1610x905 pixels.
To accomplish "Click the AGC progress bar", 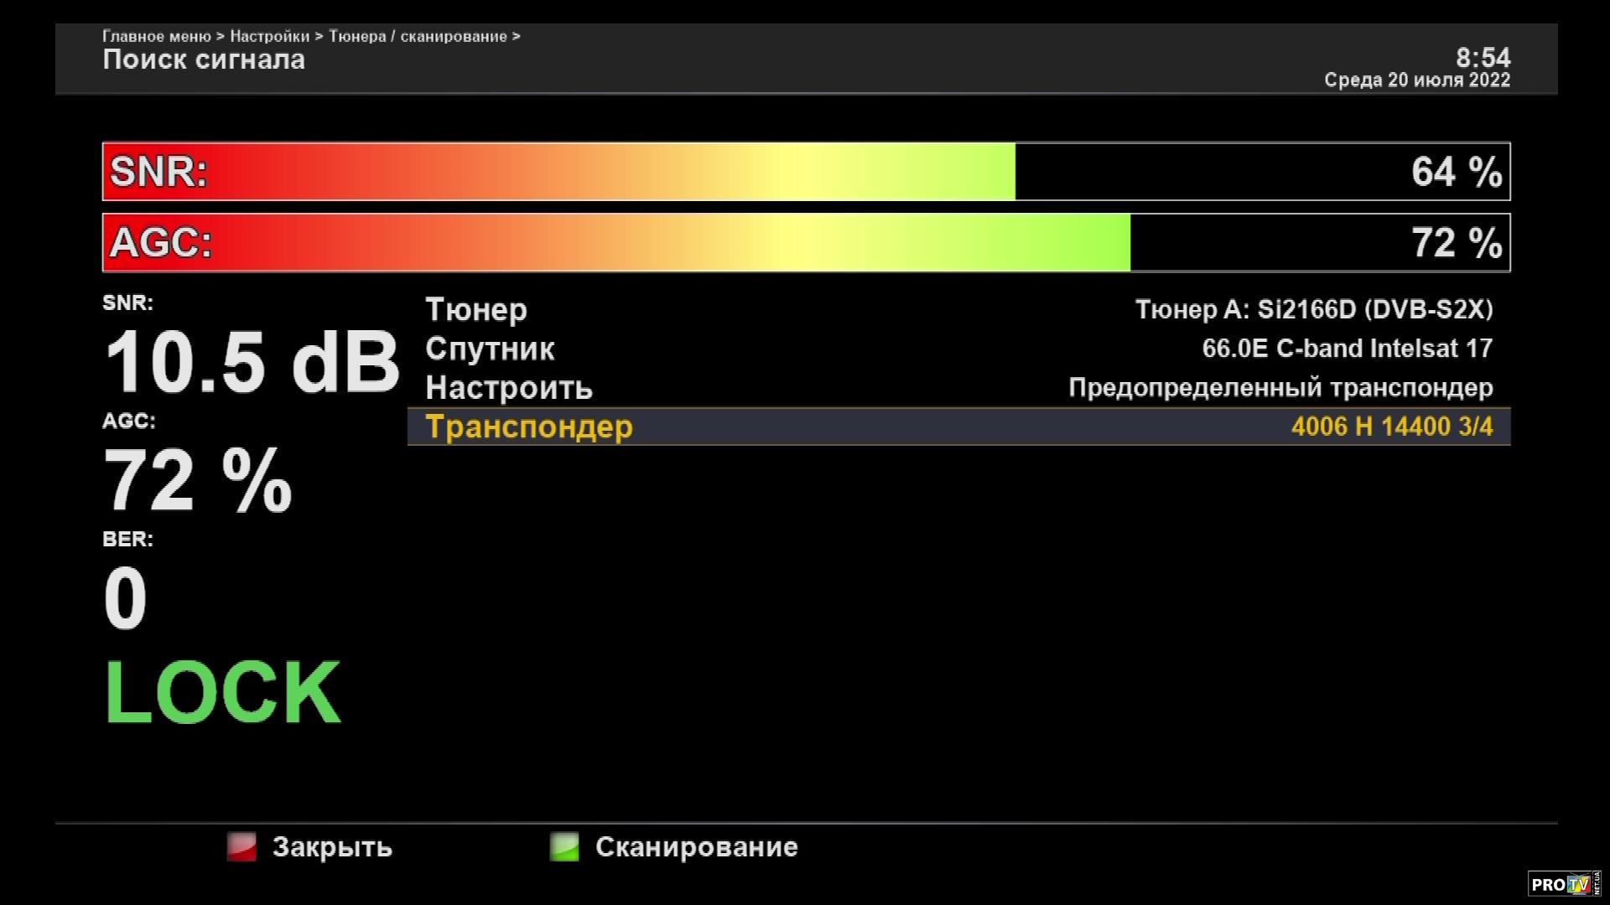I will pyautogui.click(x=806, y=243).
